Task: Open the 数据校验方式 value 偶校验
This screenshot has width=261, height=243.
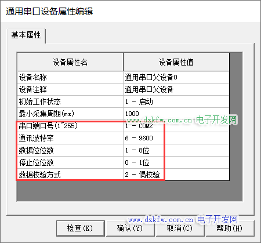Action: (x=176, y=175)
